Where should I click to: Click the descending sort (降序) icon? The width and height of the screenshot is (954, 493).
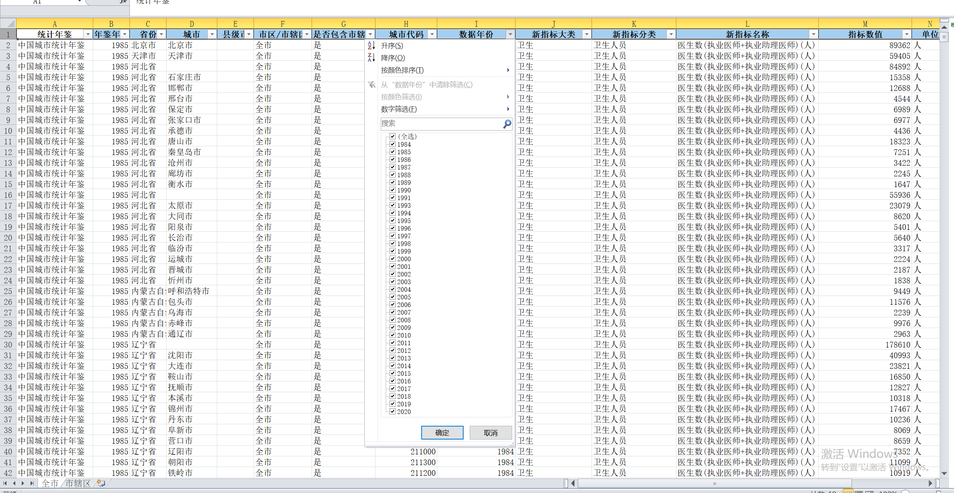coord(371,58)
